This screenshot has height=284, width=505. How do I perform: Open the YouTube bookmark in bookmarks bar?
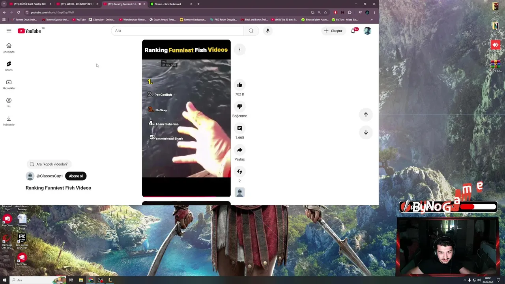pos(79,19)
